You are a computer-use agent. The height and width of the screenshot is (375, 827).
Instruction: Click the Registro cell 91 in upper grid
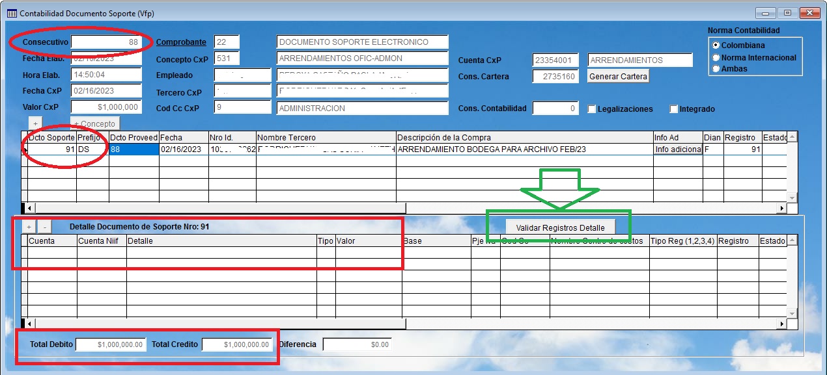742,149
